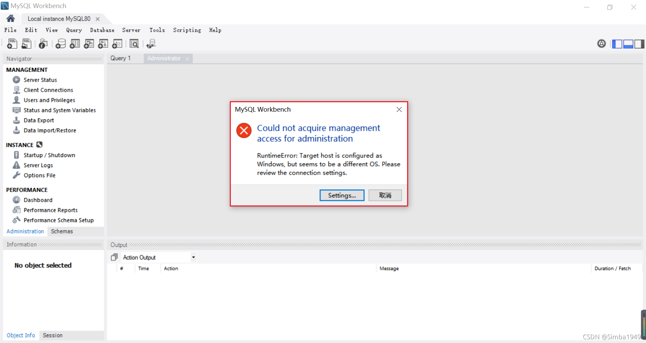Viewport: 646px width, 343px height.
Task: Click Create new stored procedure icon
Action: [x=103, y=44]
